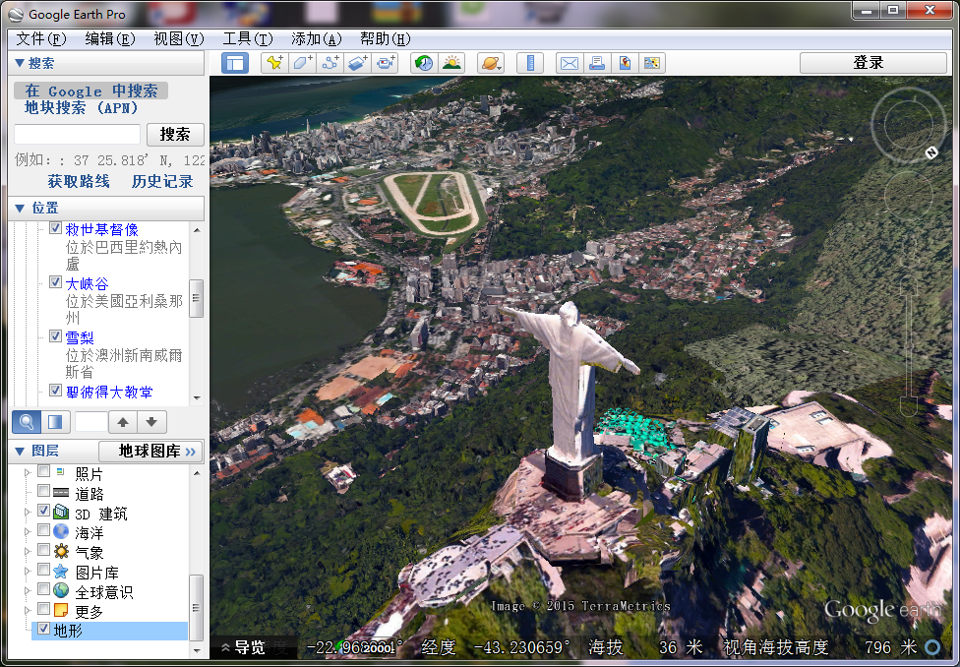Expand the 照片 layer tree node

(27, 473)
